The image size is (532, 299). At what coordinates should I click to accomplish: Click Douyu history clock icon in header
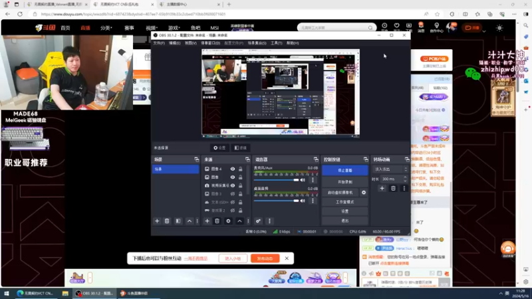[x=384, y=26]
